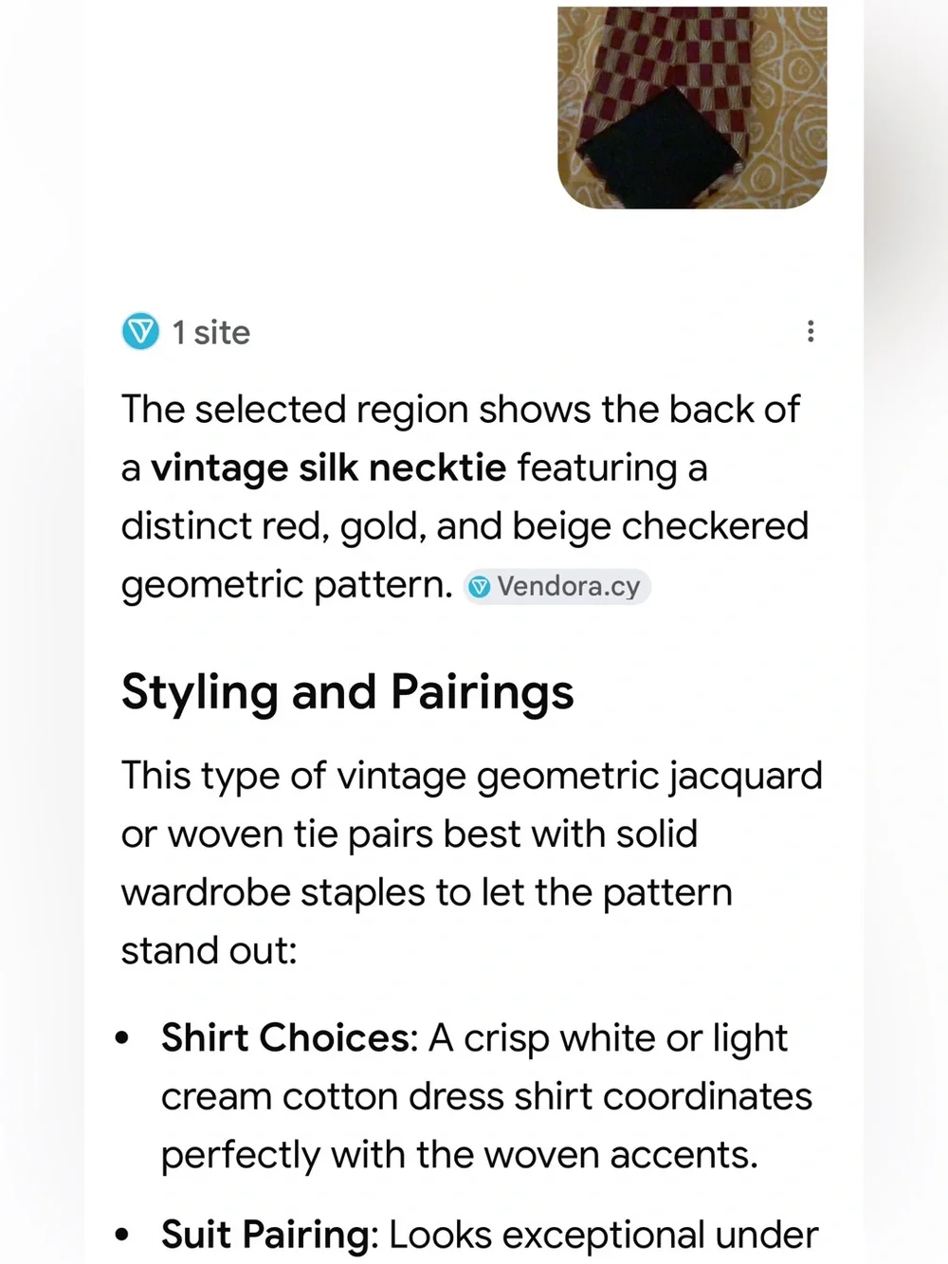Click the Vendora site logo beside '1 site'

click(141, 332)
